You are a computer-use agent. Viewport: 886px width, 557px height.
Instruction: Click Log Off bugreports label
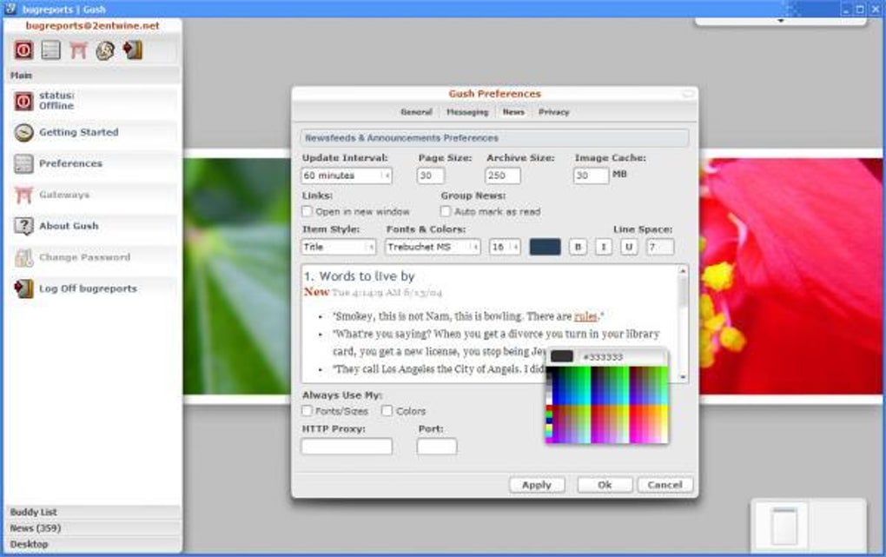tap(88, 288)
